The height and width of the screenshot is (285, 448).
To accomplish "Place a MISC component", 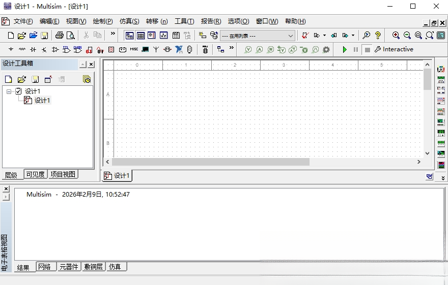I will [134, 50].
